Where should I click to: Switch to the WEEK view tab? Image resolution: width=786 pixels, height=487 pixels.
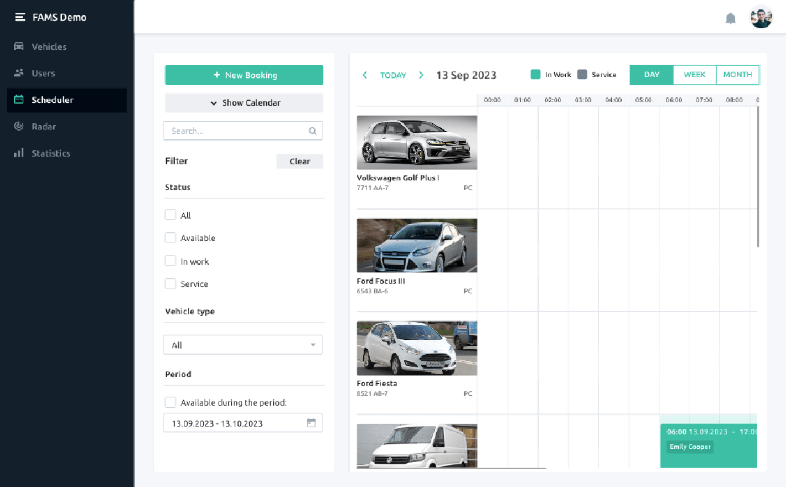click(x=694, y=75)
